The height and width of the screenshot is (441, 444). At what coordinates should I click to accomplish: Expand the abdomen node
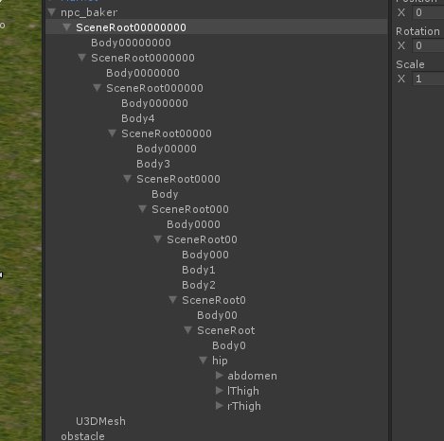pos(220,376)
